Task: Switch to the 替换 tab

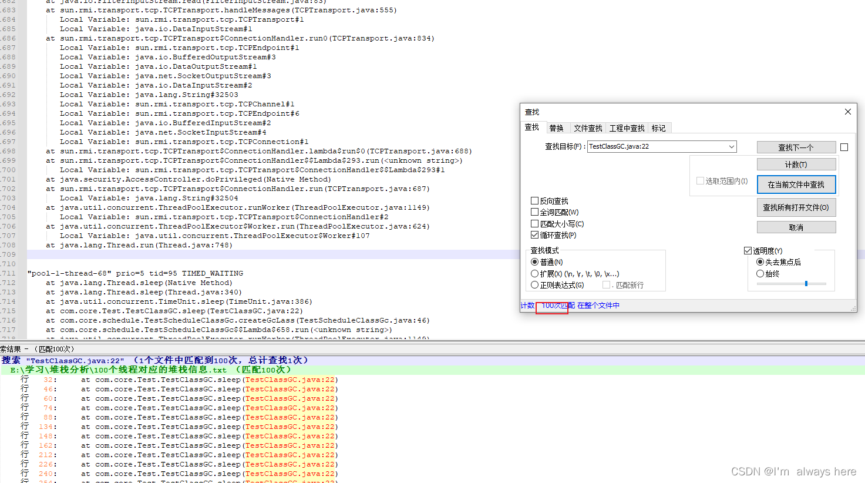Action: 556,128
